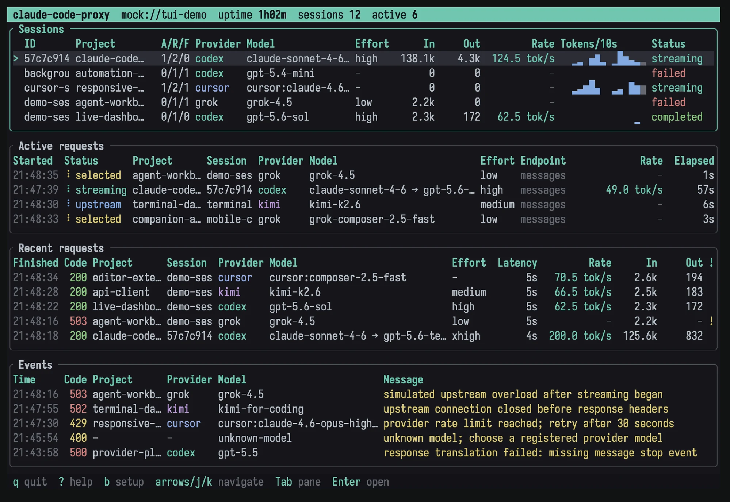
Task: Click the spinner beside upstream status at 21:48:30
Action: [68, 204]
